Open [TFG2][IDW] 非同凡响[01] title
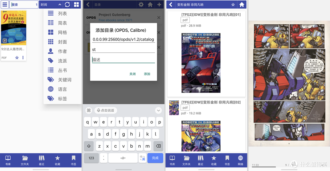The image size is (330, 171). tap(211, 15)
